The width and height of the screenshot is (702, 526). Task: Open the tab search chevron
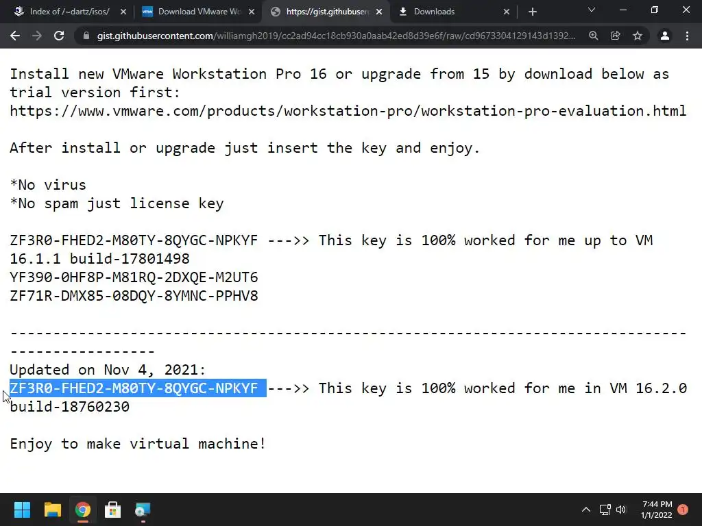click(x=592, y=10)
